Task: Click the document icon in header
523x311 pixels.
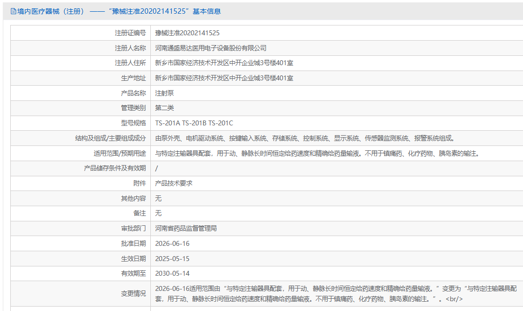Action: pyautogui.click(x=13, y=11)
